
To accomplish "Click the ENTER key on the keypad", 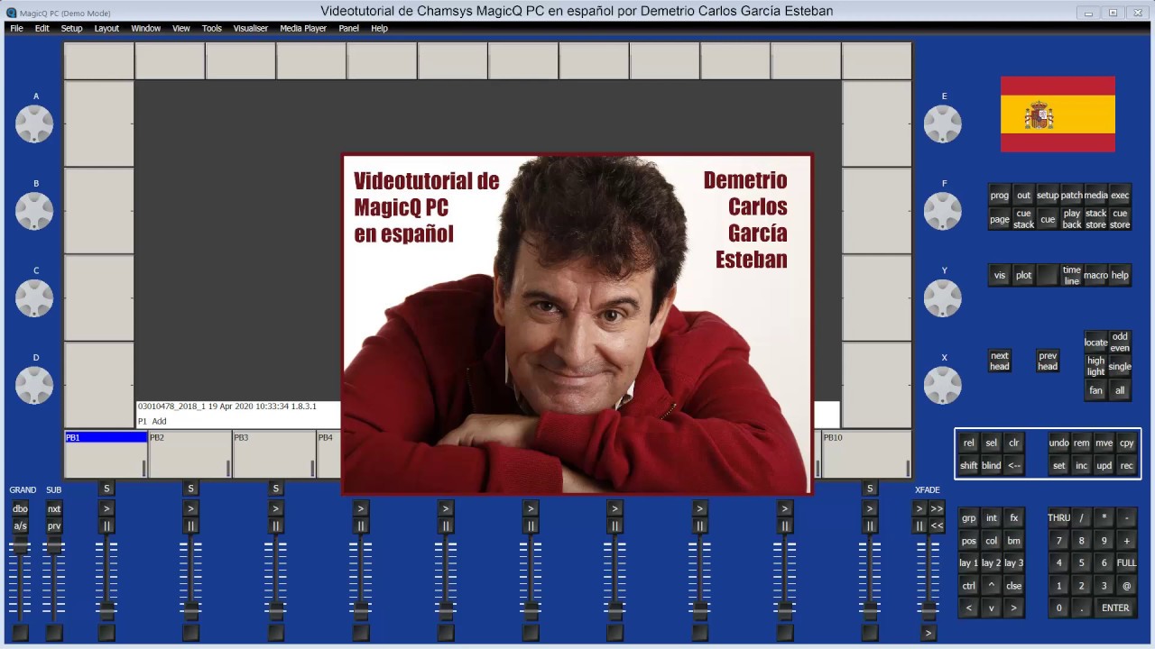I will pos(1115,608).
